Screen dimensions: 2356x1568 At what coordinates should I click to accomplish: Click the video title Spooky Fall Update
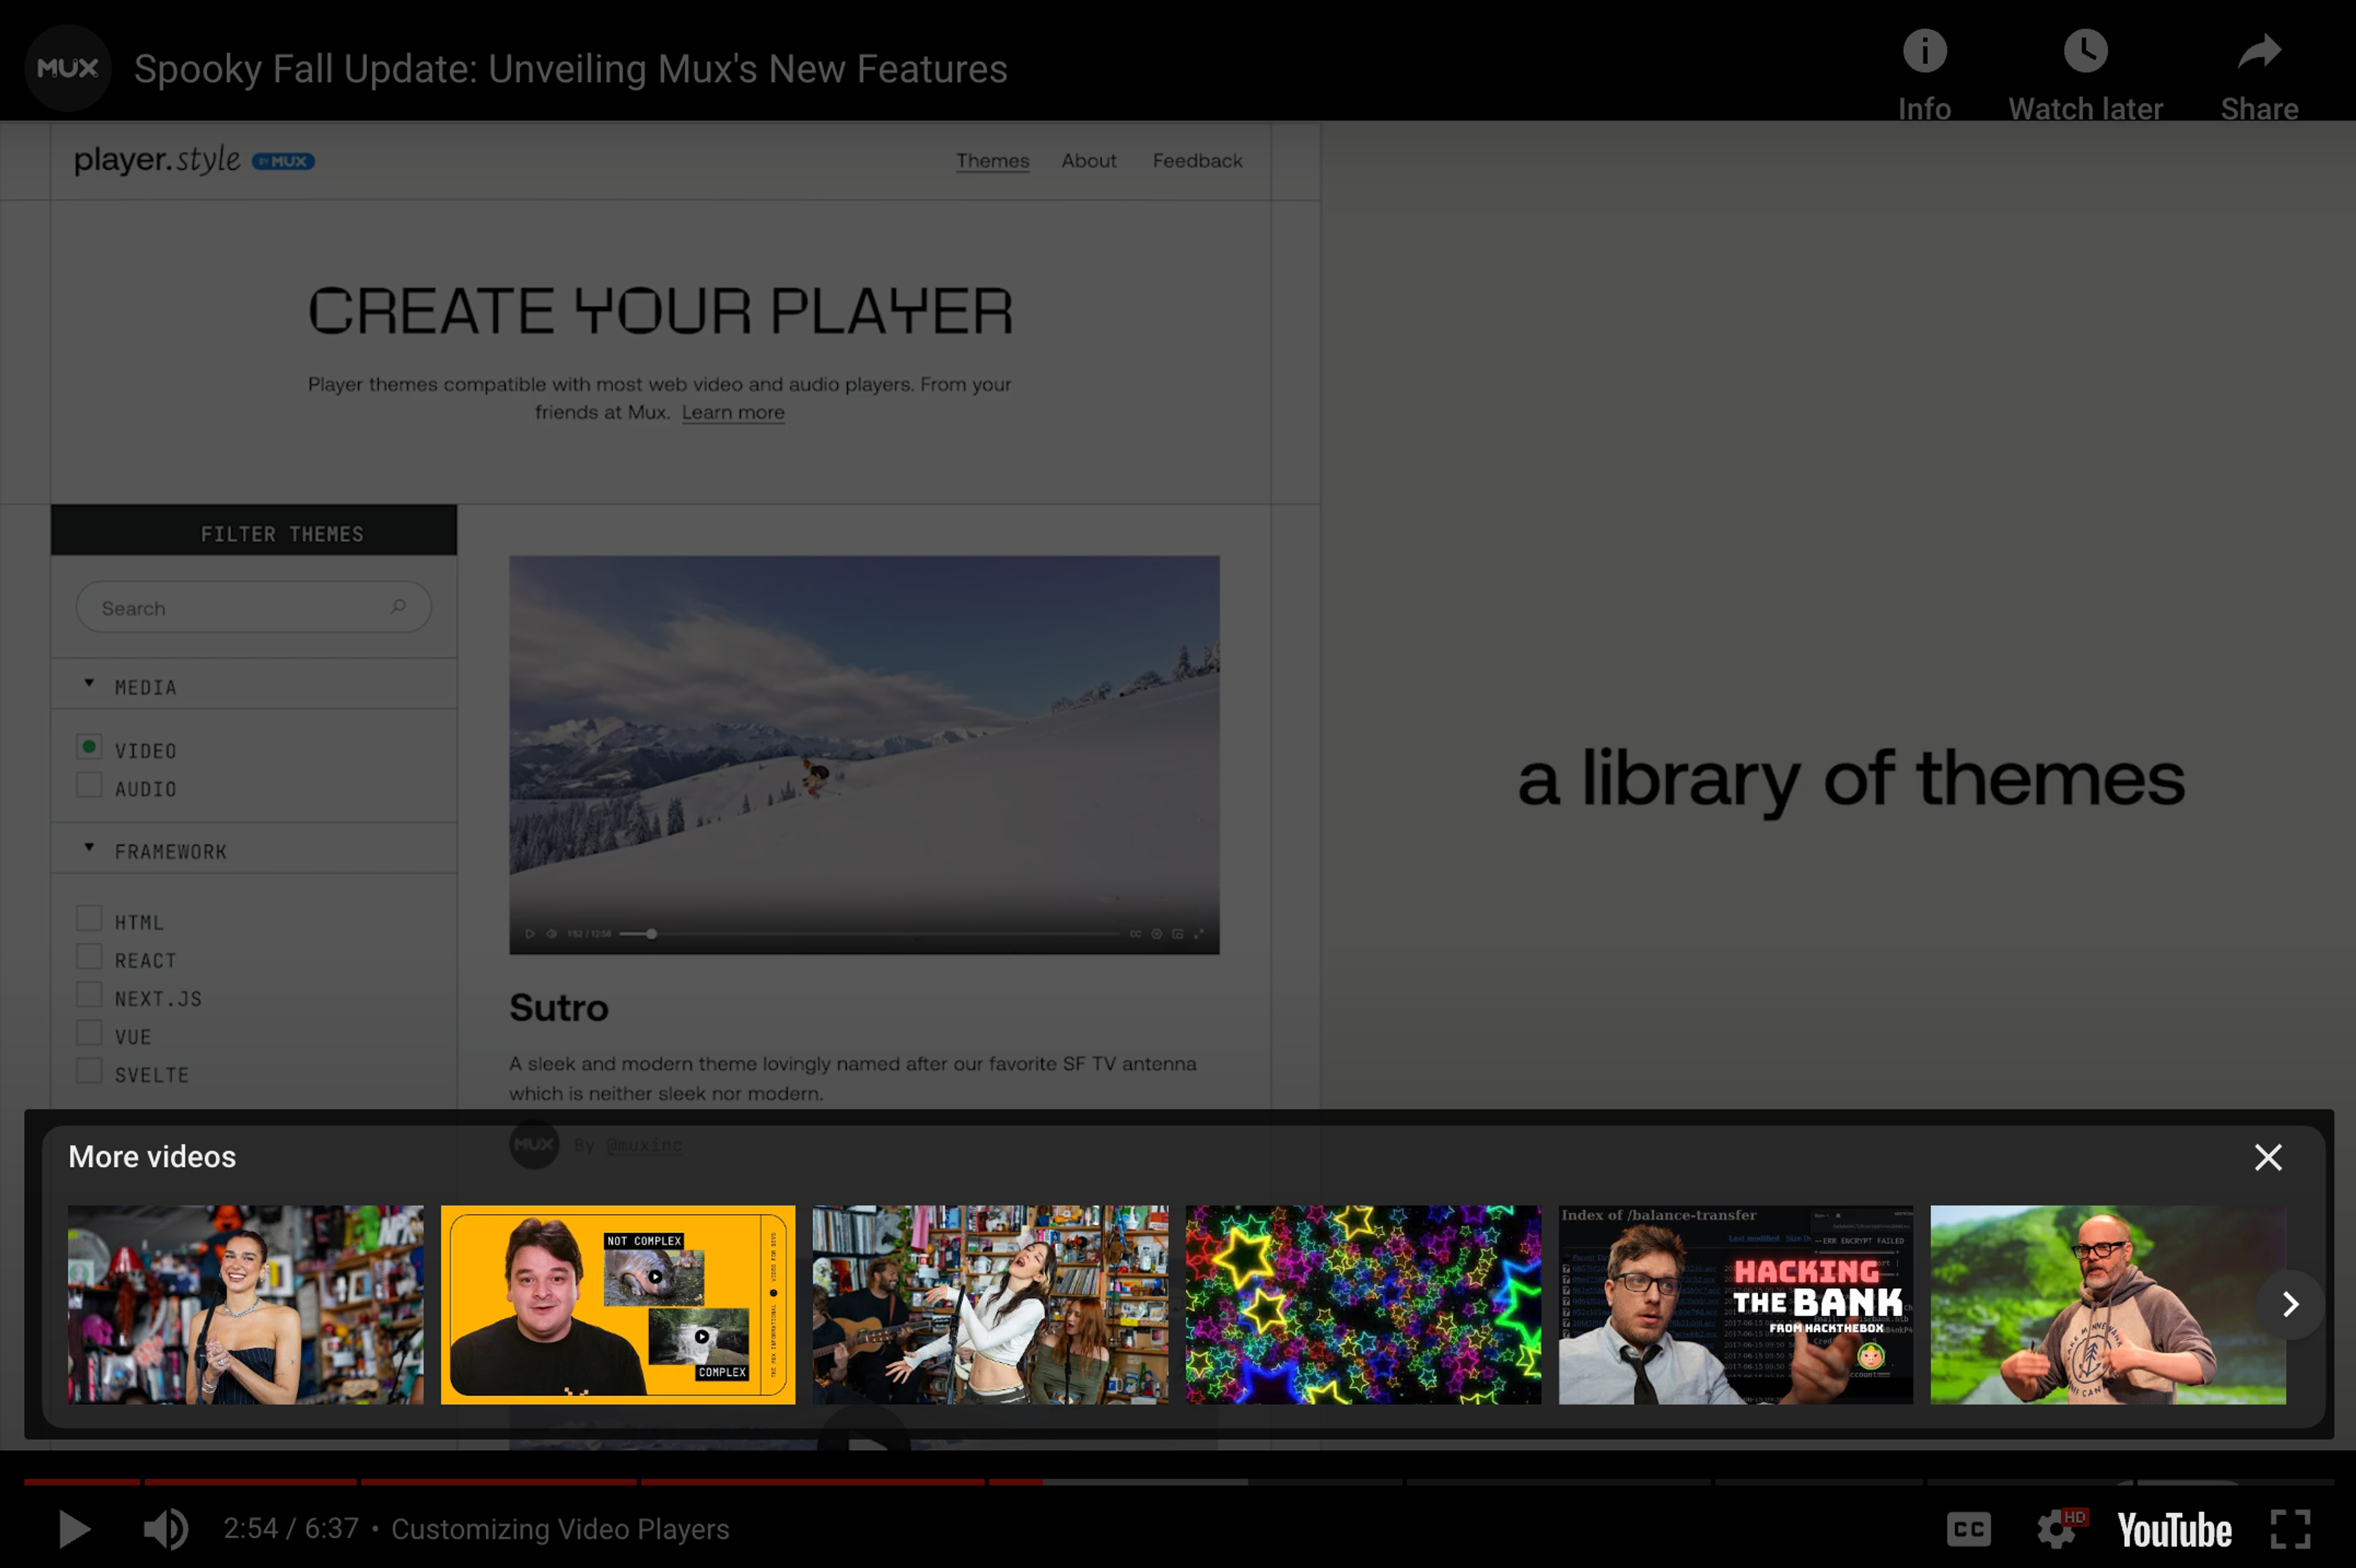[x=570, y=69]
